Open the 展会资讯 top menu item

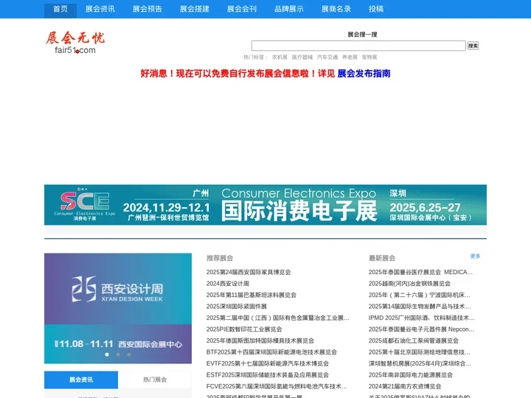point(100,9)
